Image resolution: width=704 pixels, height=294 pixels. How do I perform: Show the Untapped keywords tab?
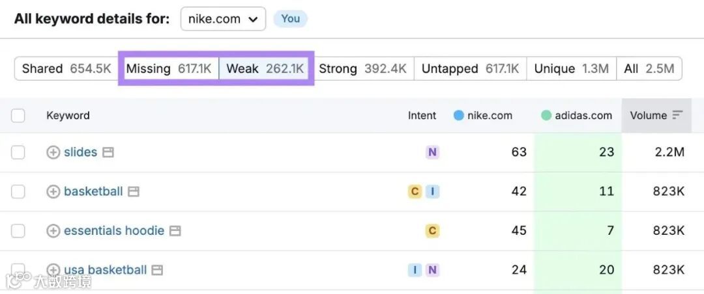(x=470, y=68)
